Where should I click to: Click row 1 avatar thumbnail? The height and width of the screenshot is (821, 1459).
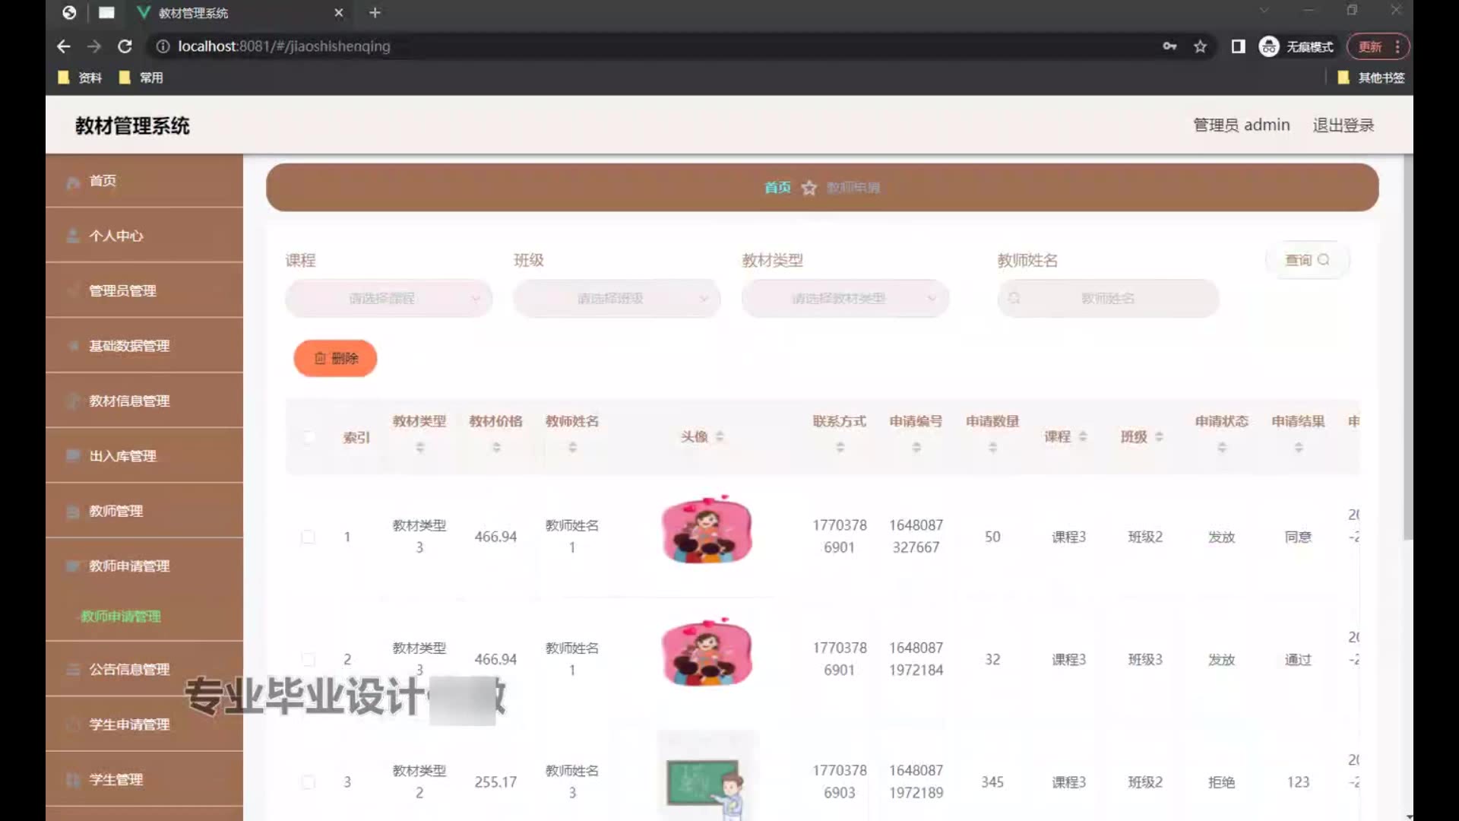pyautogui.click(x=707, y=530)
